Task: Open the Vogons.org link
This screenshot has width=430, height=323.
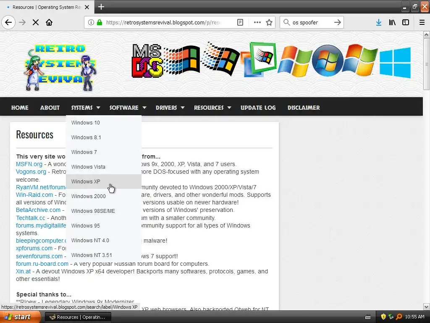Action: [x=31, y=172]
